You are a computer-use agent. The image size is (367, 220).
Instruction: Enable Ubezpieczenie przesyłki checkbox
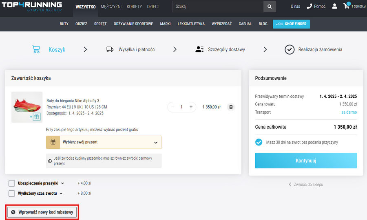pyautogui.click(x=12, y=183)
